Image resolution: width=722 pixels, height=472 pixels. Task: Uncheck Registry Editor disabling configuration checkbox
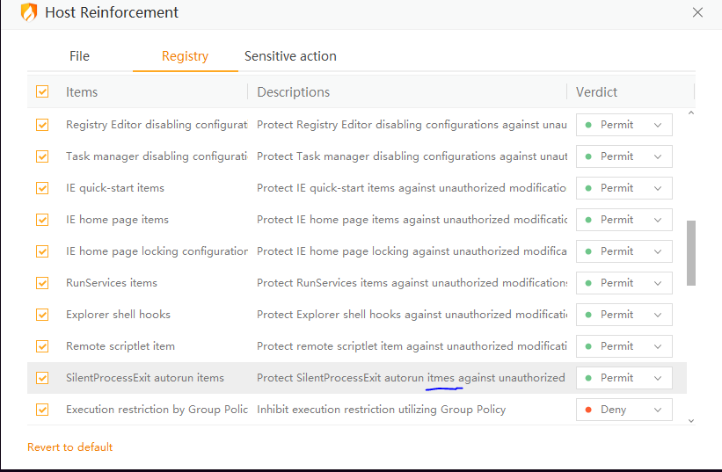click(42, 125)
